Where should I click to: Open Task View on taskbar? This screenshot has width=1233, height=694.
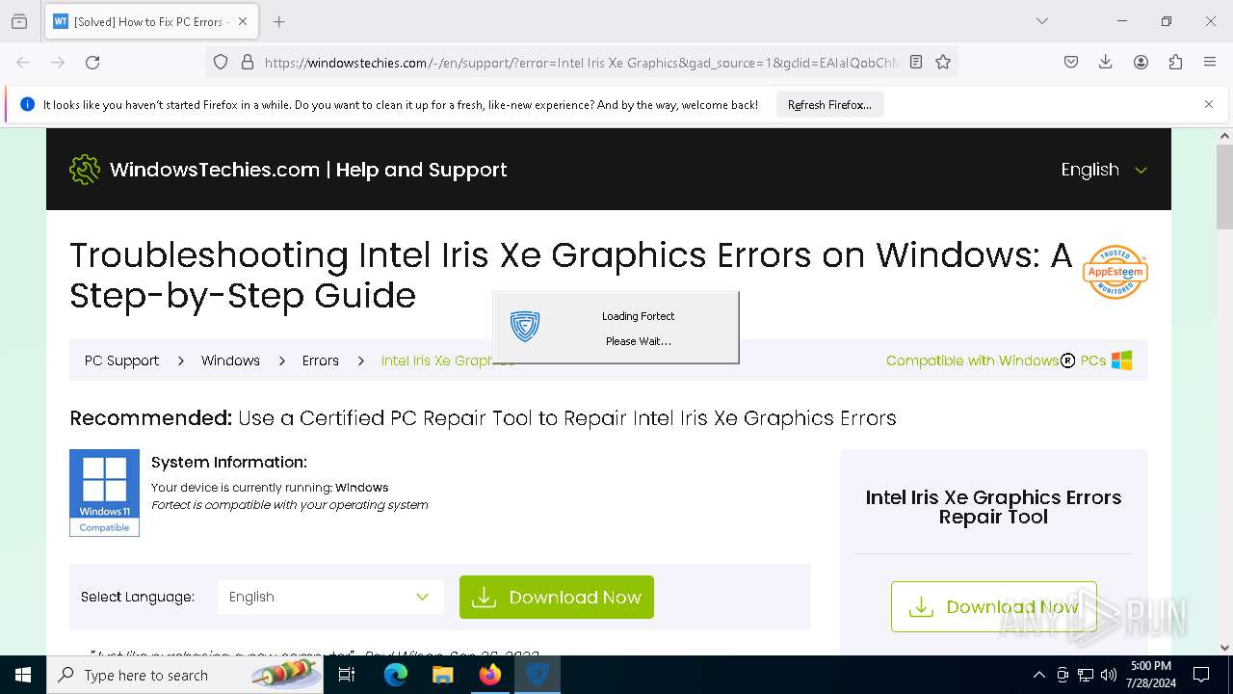347,675
